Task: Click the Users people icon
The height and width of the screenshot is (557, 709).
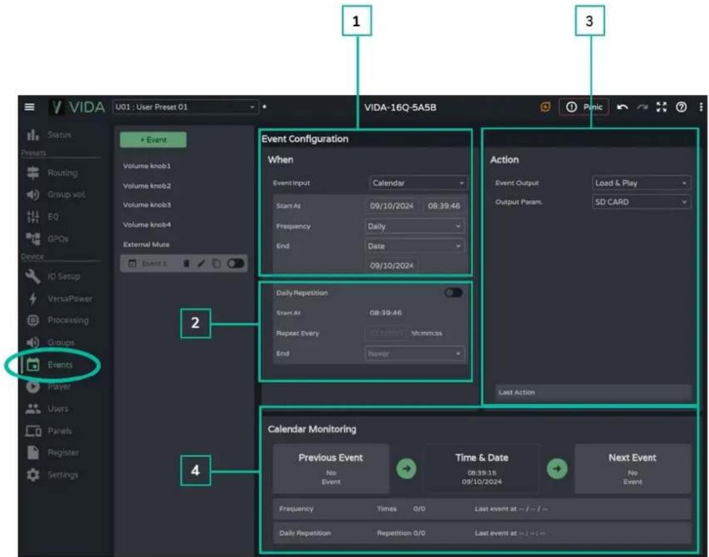Action: [32, 409]
